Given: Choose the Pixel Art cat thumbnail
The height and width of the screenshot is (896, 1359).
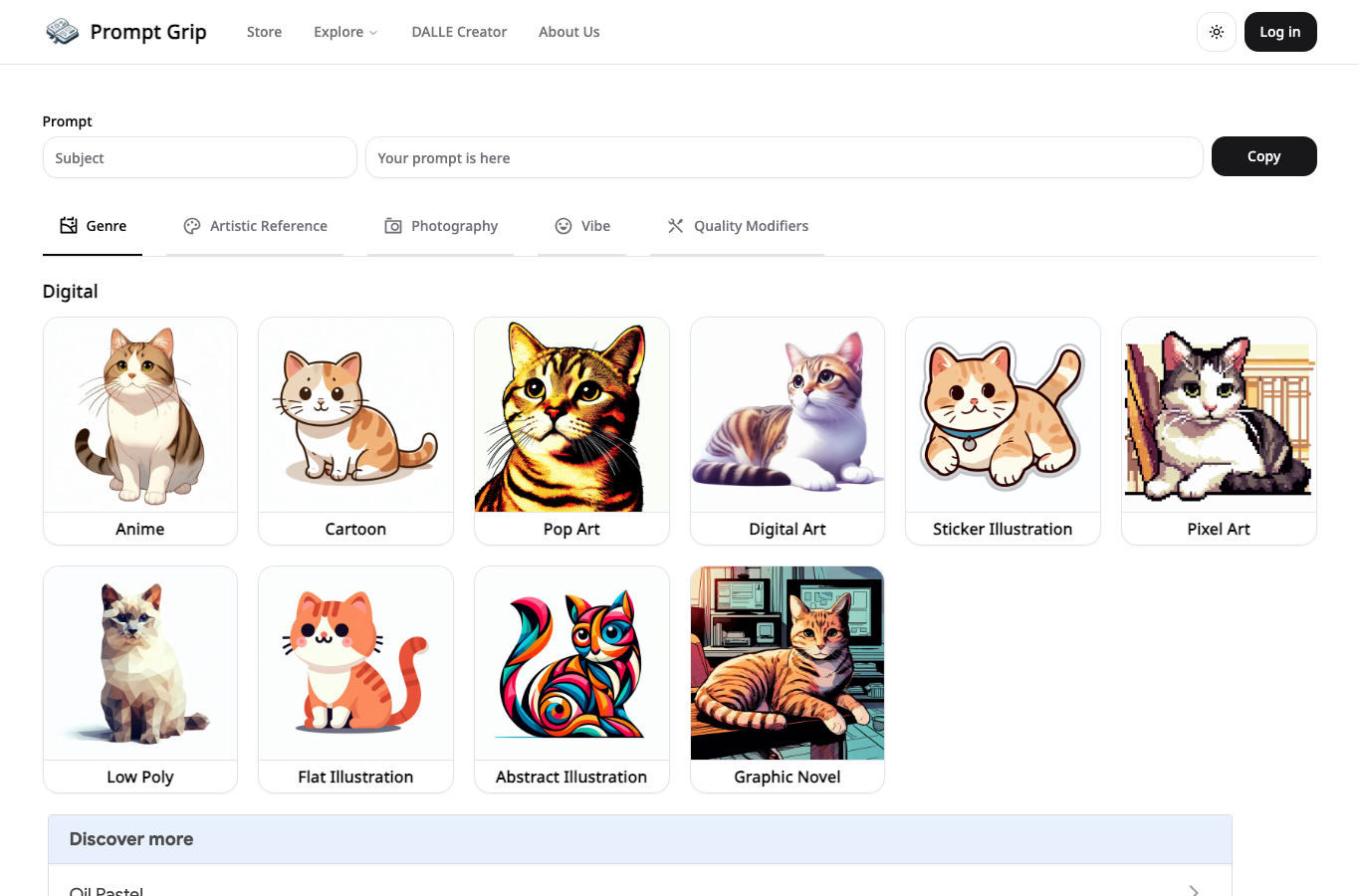Looking at the screenshot, I should pyautogui.click(x=1219, y=415).
